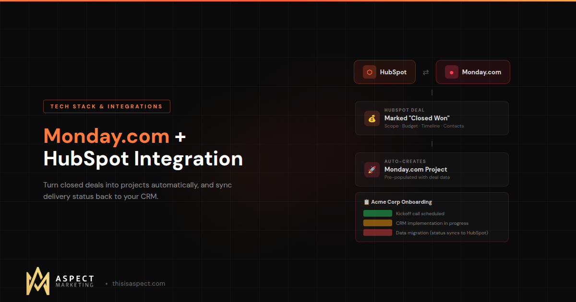576x302 pixels.
Task: Click "CRM implementation in progress" row text
Action: tap(432, 223)
